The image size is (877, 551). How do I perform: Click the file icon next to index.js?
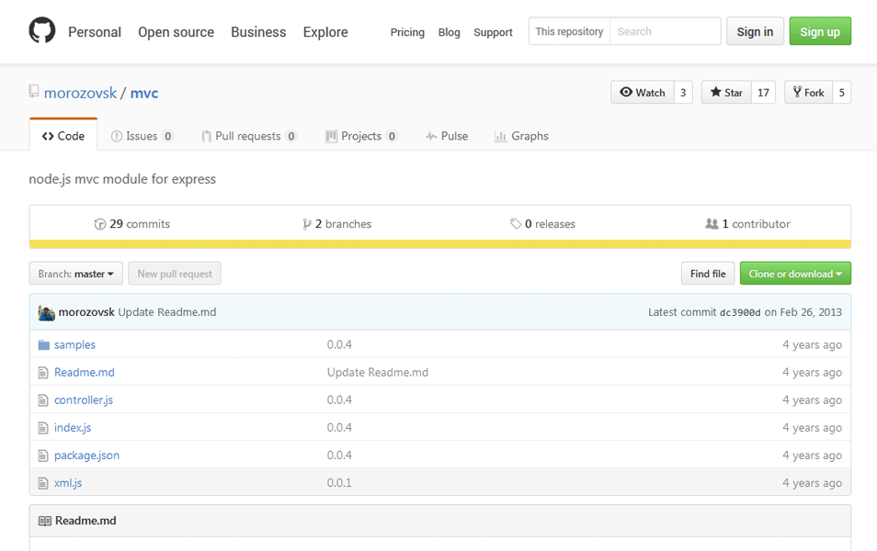(43, 428)
